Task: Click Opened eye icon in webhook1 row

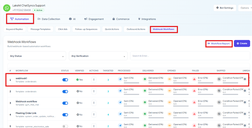Action: pyautogui.click(x=170, y=79)
